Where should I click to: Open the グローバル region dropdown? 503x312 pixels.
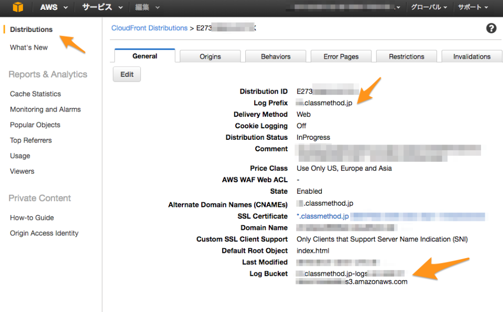point(429,7)
